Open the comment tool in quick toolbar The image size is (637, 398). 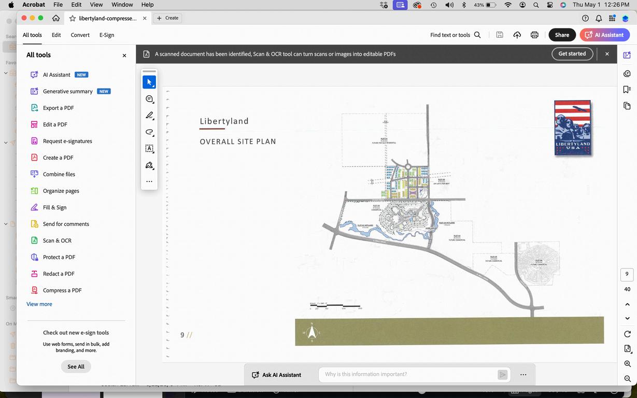pos(149,99)
